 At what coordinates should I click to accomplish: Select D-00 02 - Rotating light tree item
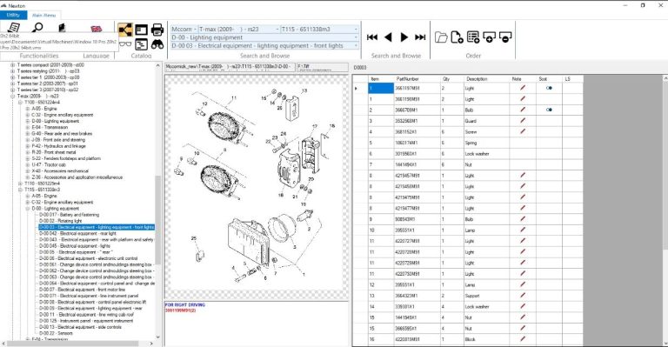tap(61, 221)
